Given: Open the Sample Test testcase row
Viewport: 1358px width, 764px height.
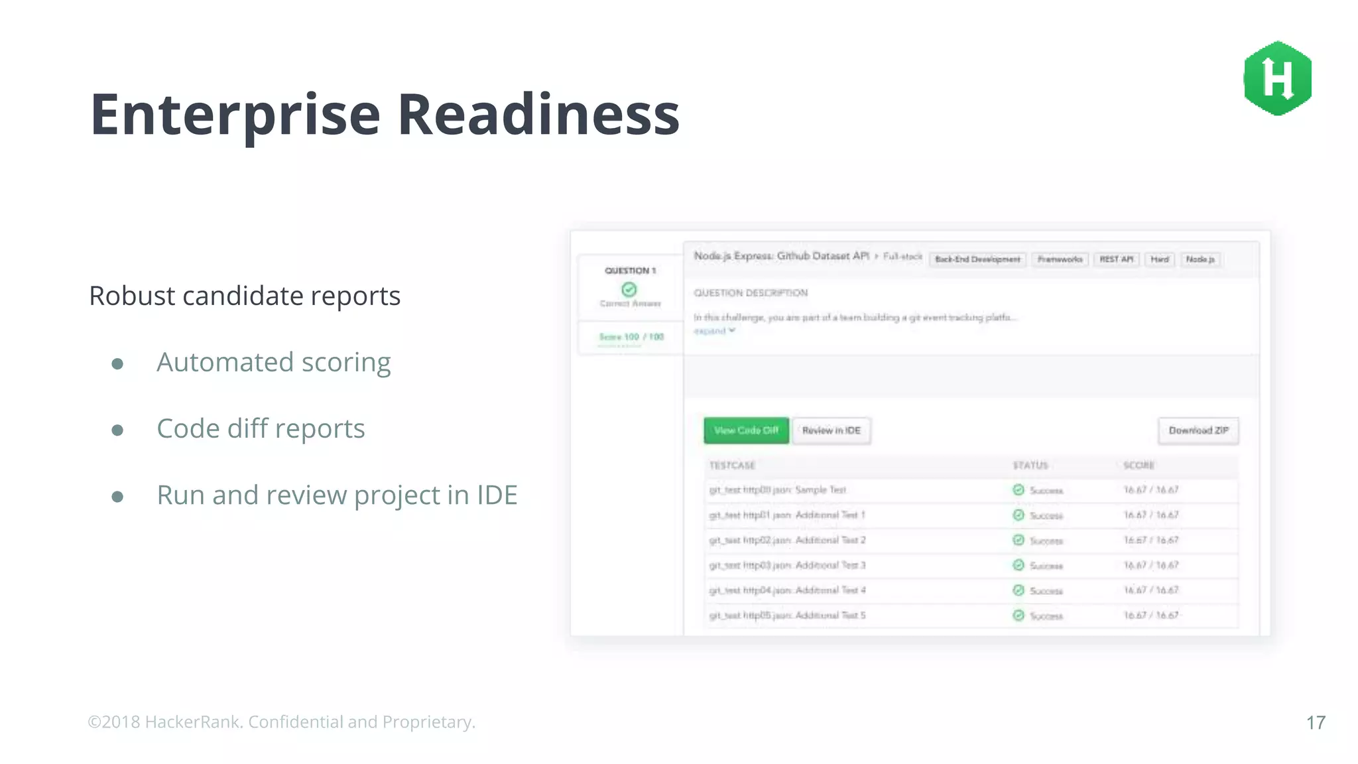Looking at the screenshot, I should pyautogui.click(x=777, y=490).
